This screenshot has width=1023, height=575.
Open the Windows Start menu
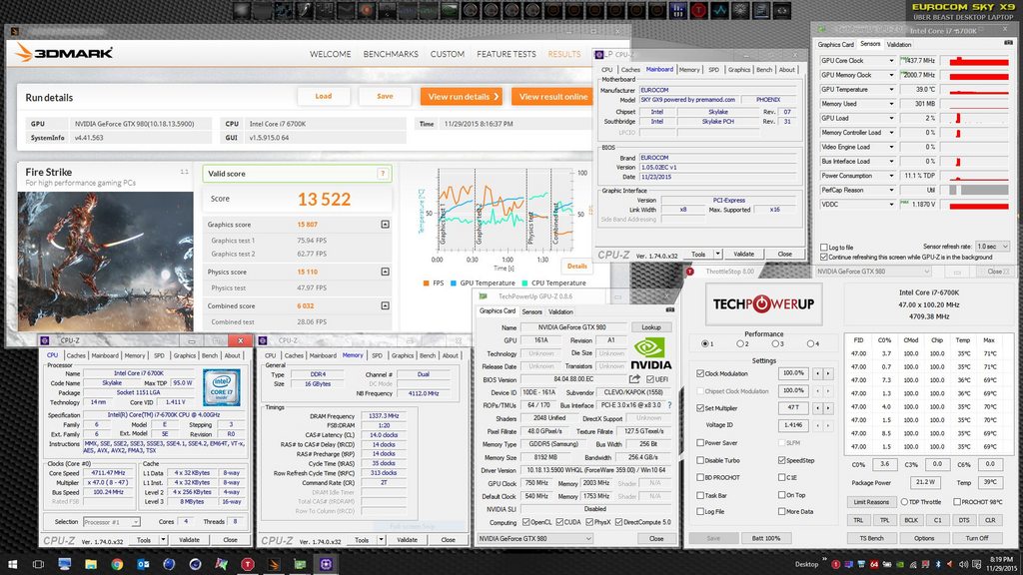12,564
